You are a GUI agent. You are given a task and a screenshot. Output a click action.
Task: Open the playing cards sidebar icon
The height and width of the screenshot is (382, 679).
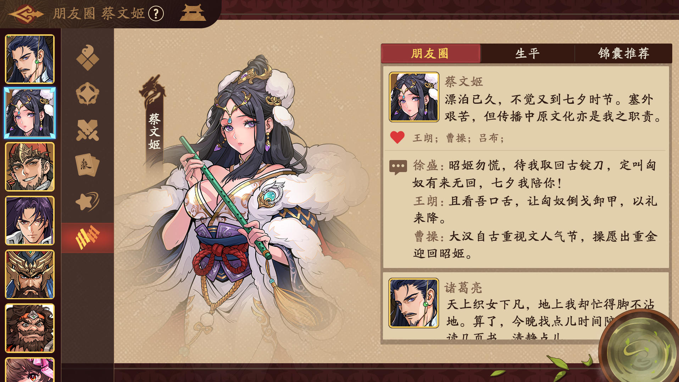88,166
